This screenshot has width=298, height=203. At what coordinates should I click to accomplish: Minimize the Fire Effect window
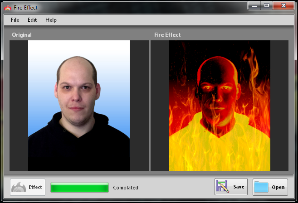tap(254, 5)
